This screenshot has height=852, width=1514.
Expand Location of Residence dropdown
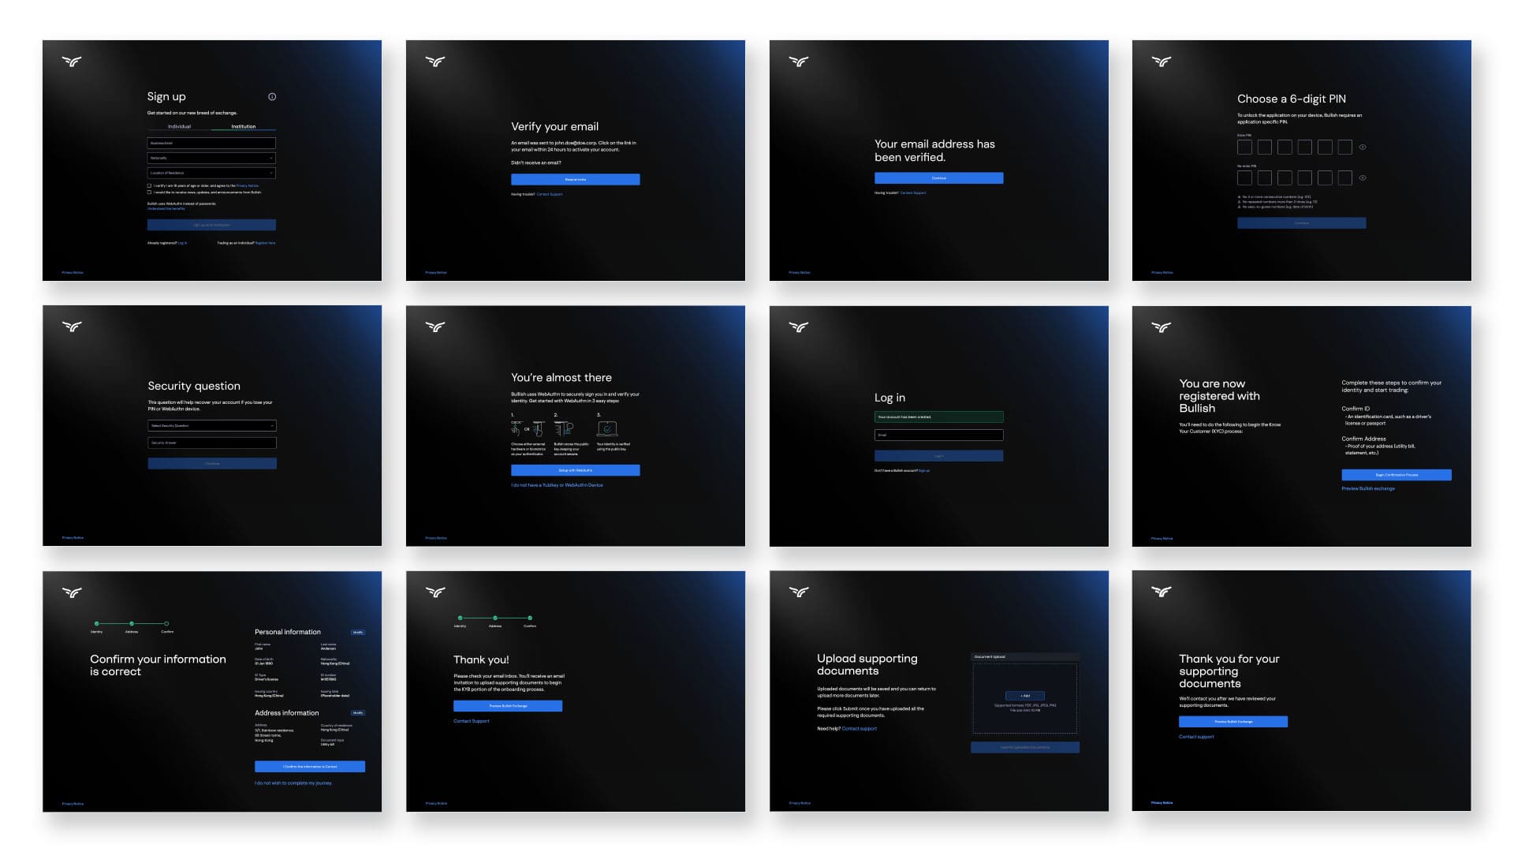tap(211, 173)
